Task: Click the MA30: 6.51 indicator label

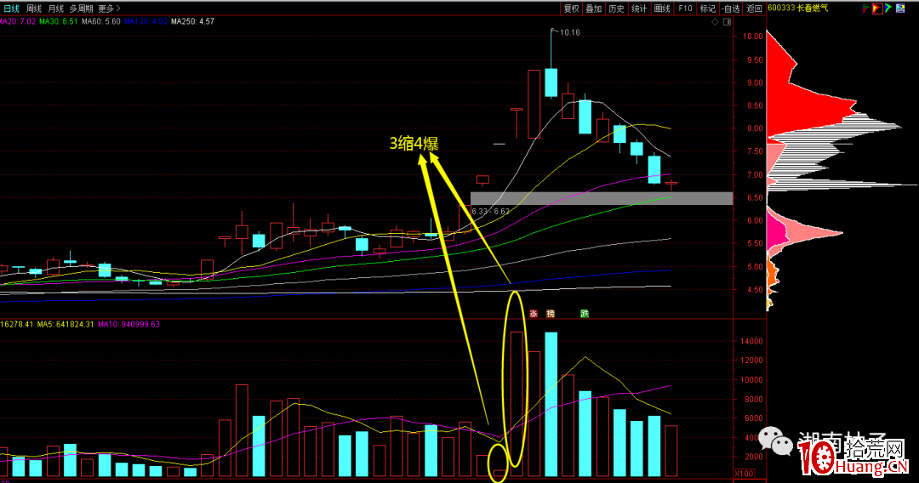Action: [x=59, y=21]
